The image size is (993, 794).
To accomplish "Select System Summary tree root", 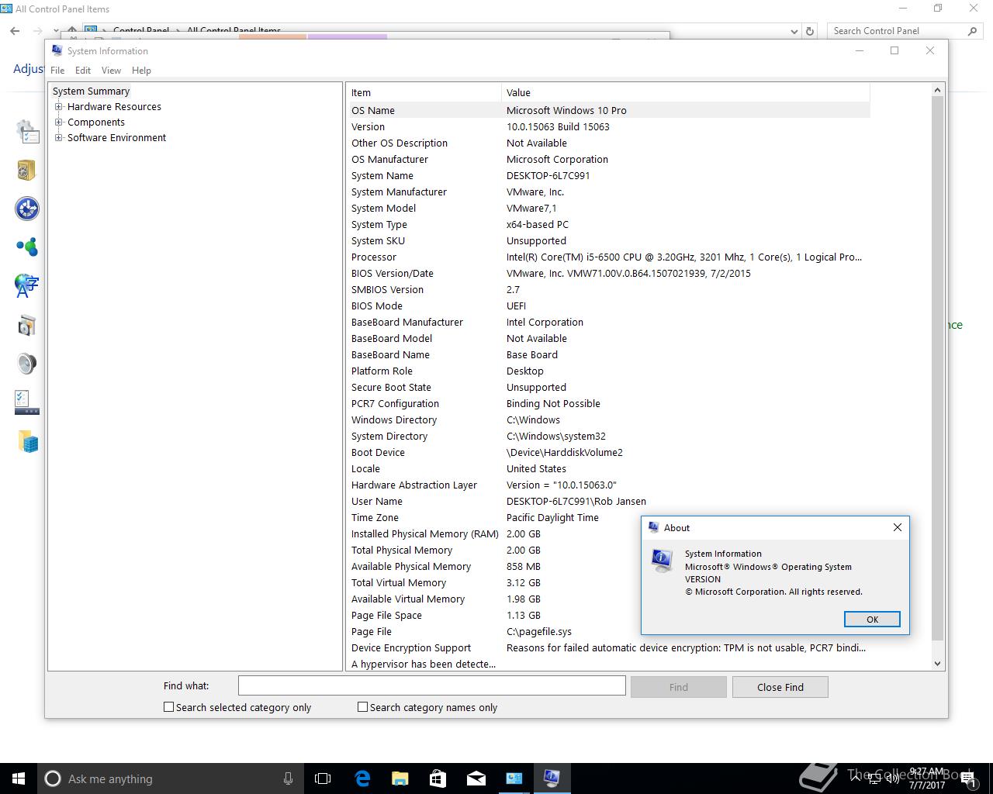I will pyautogui.click(x=91, y=91).
